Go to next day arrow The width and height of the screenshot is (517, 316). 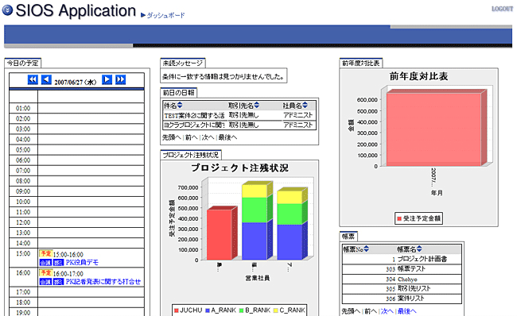tap(107, 79)
